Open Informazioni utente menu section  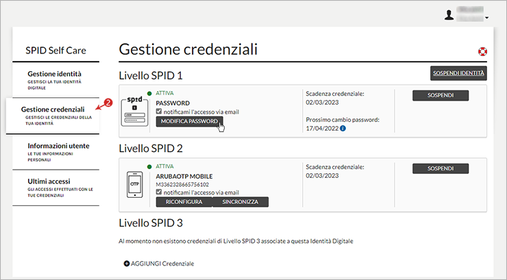point(55,152)
